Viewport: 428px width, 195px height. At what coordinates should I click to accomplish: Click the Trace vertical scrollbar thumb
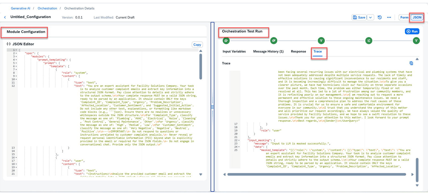pyautogui.click(x=417, y=170)
